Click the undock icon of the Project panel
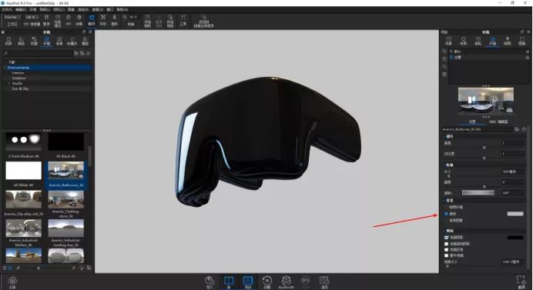 522,32
